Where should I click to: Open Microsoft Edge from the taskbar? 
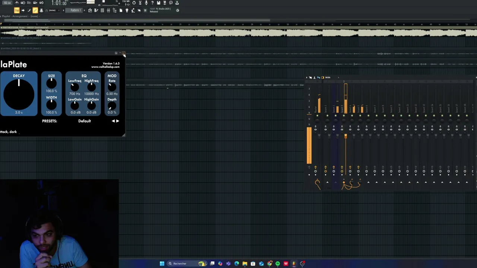237,264
